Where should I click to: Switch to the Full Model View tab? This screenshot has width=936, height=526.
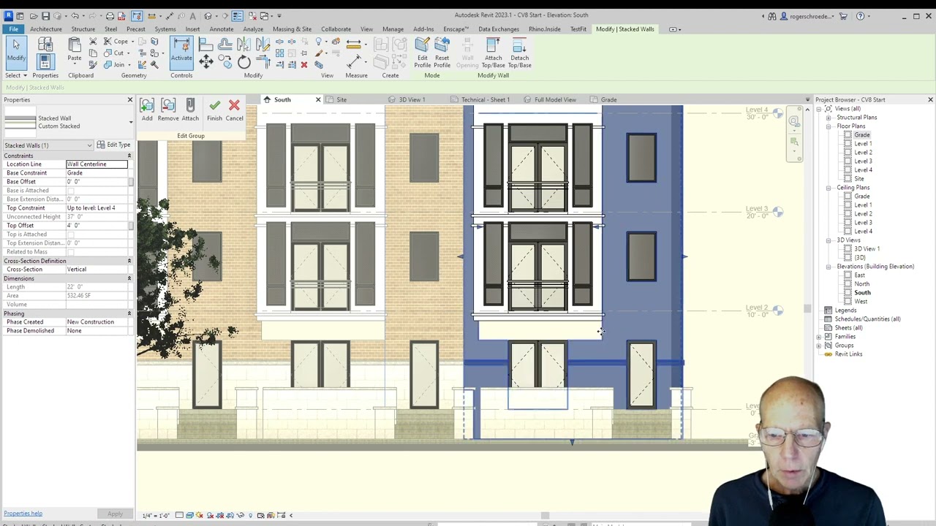point(555,99)
